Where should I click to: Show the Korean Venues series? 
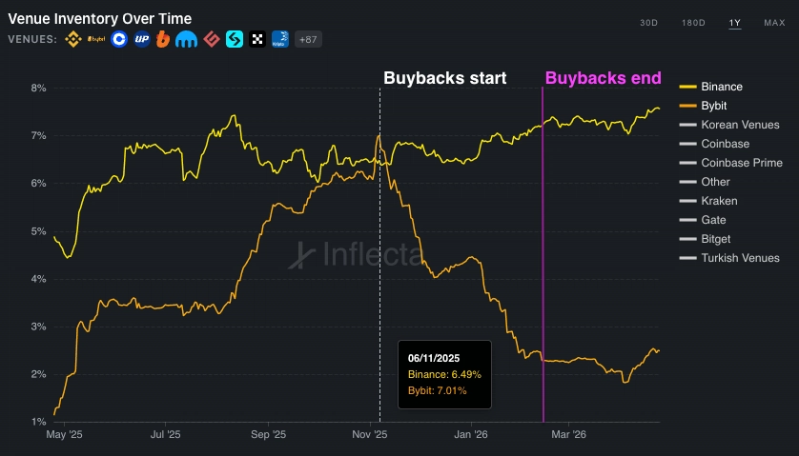pos(739,125)
